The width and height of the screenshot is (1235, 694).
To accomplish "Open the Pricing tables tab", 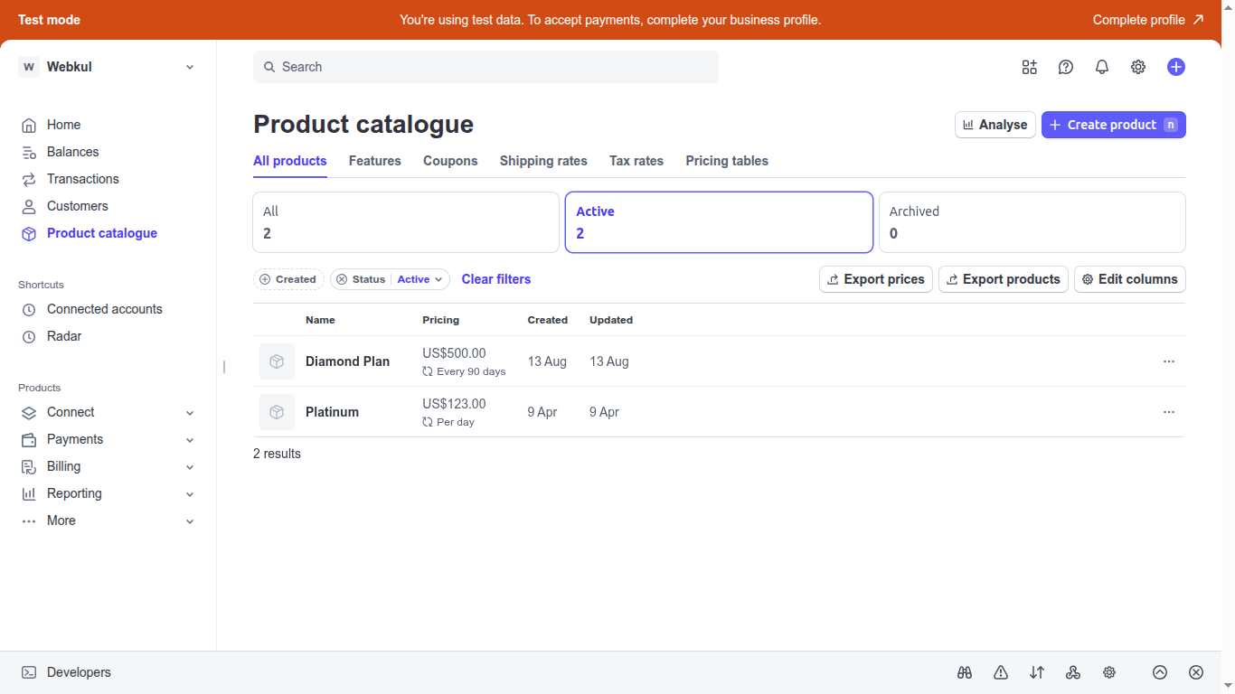I will click(x=726, y=161).
